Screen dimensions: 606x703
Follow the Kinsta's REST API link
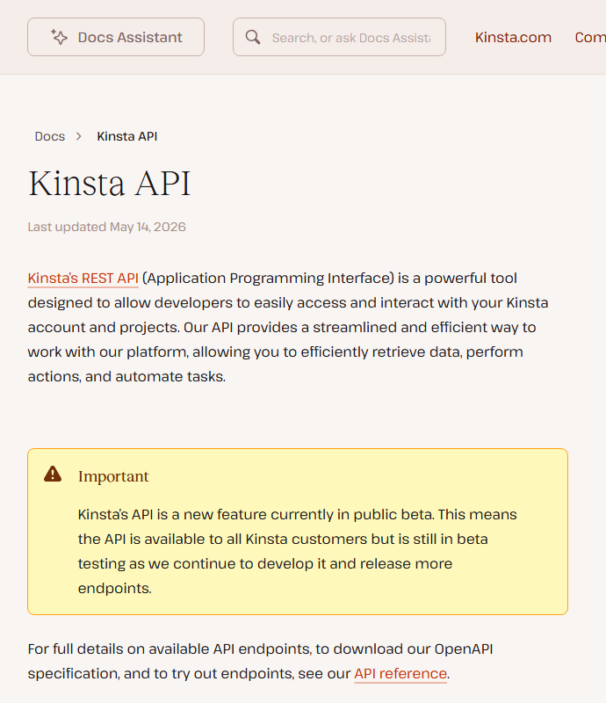[x=83, y=279]
